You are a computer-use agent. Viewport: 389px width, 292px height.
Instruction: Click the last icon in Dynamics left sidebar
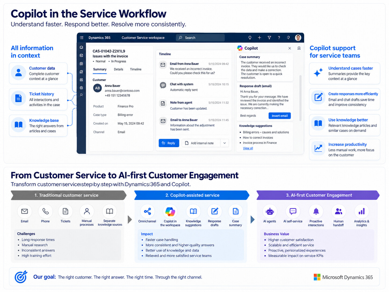pos(81,95)
